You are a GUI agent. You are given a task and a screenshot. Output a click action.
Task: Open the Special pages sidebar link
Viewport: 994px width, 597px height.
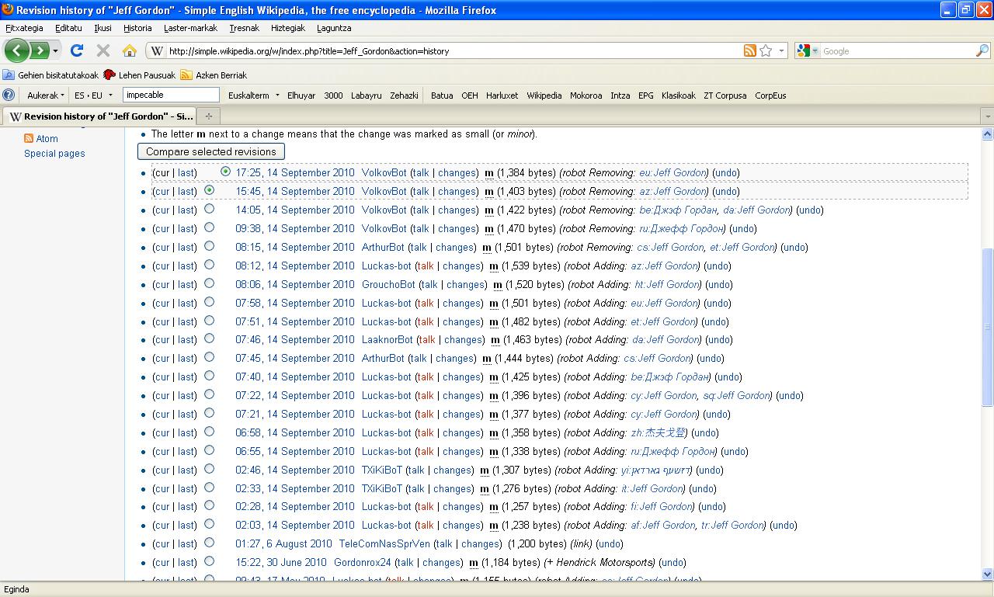tap(54, 154)
